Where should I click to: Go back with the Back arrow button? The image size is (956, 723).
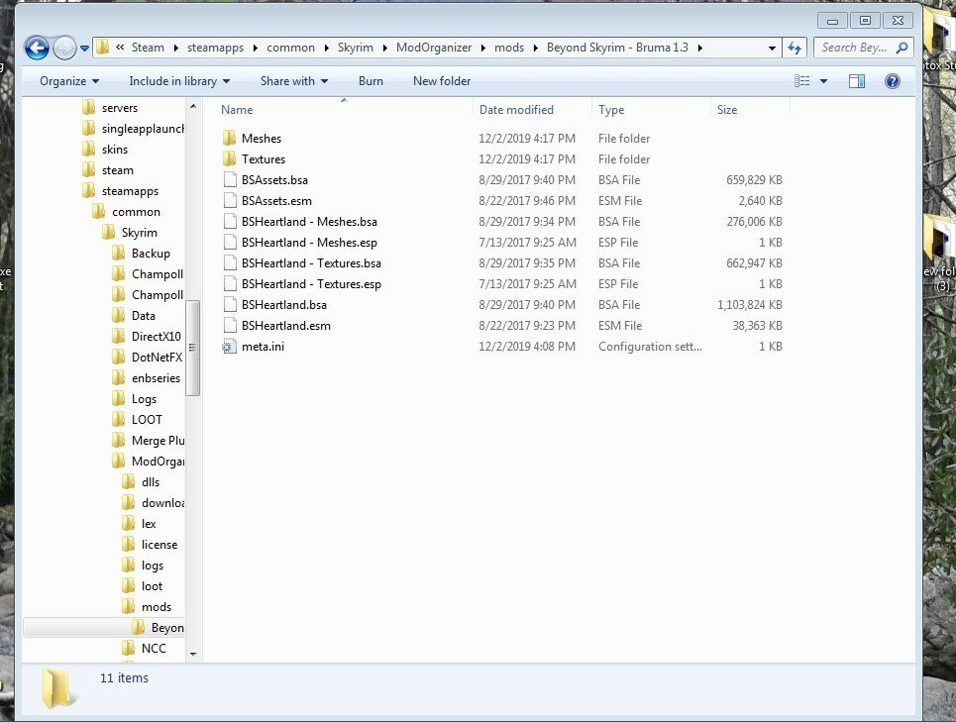(x=37, y=48)
